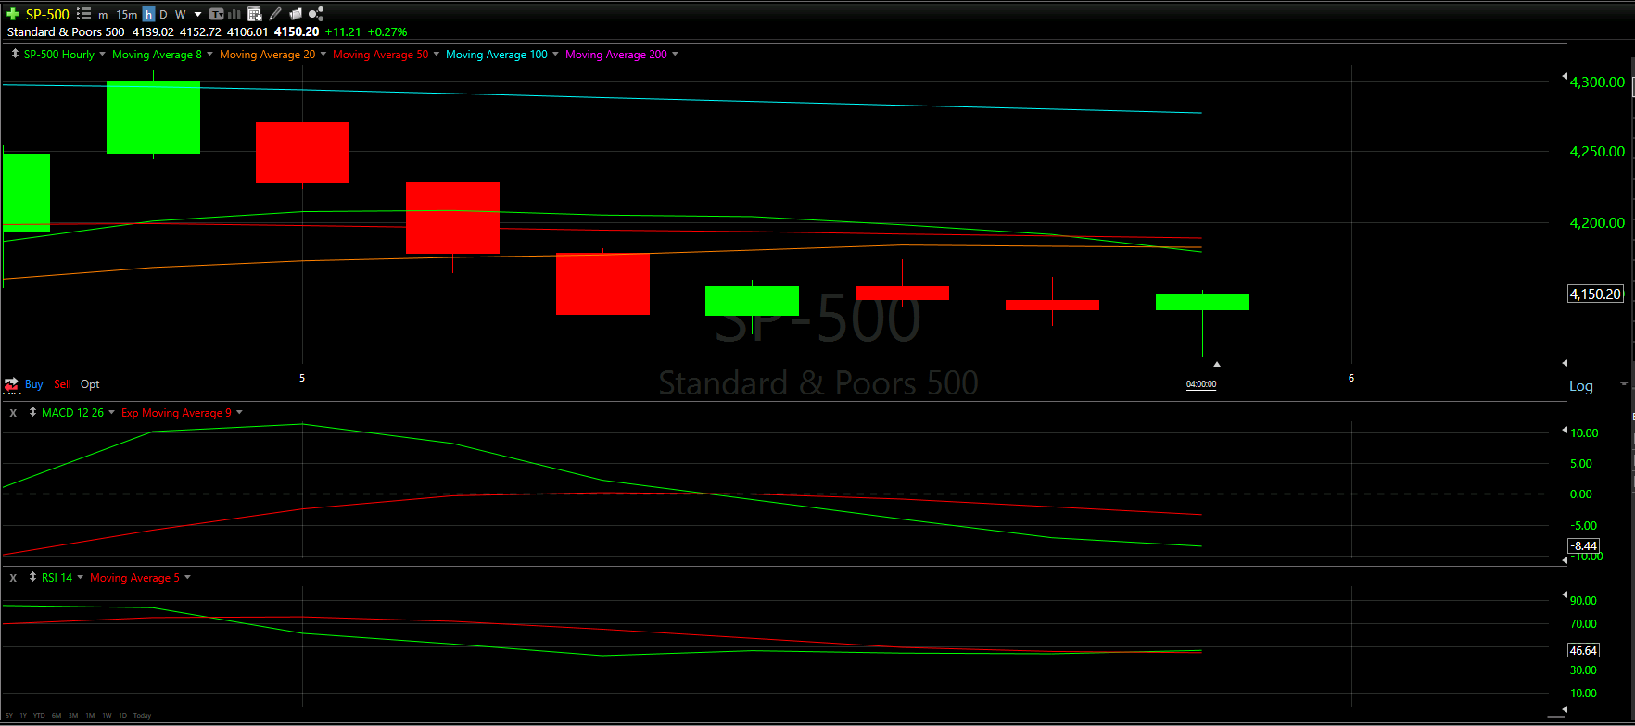Screen dimensions: 1635x726
Task: Open the Moving Average 100 dropdown
Action: point(555,54)
